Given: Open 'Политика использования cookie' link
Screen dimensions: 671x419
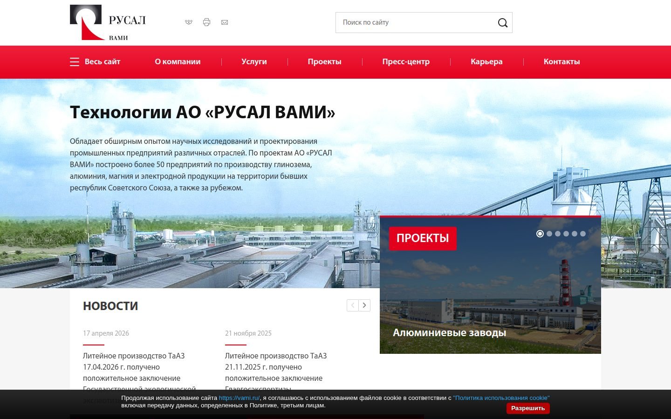Looking at the screenshot, I should coord(501,398).
